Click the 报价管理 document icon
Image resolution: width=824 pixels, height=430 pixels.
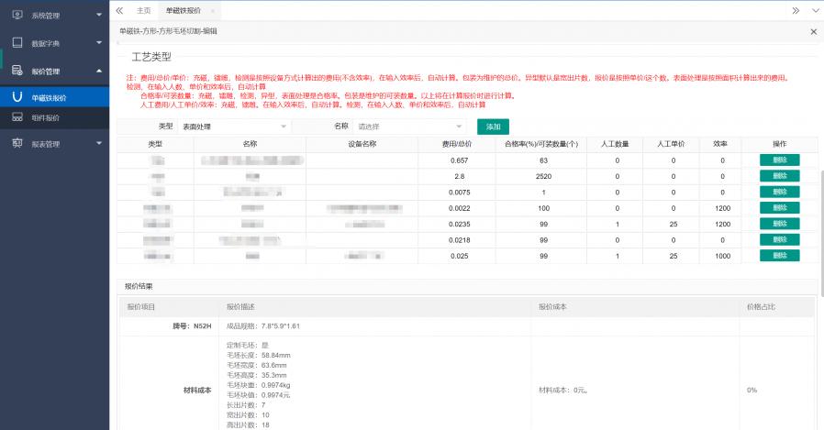click(x=17, y=71)
